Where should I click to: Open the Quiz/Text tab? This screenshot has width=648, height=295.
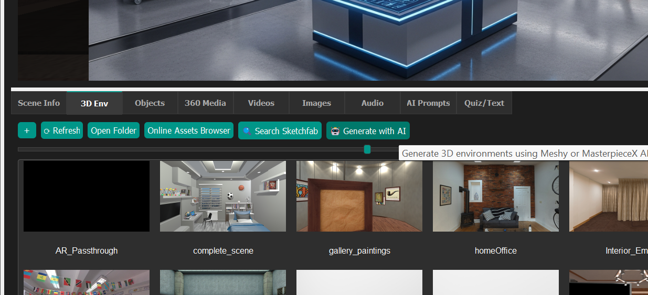tap(484, 103)
